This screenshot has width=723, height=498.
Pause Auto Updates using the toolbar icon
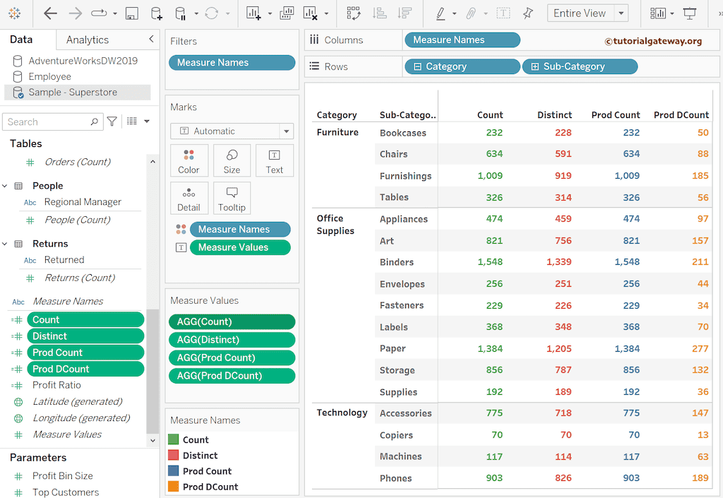click(181, 13)
